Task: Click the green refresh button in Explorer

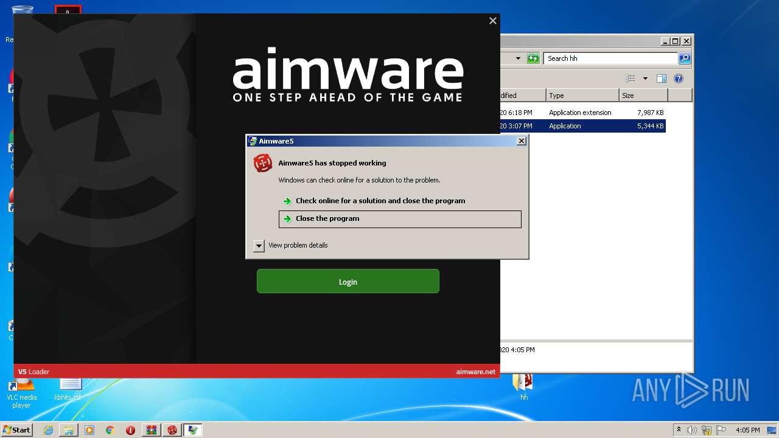Action: click(x=533, y=58)
